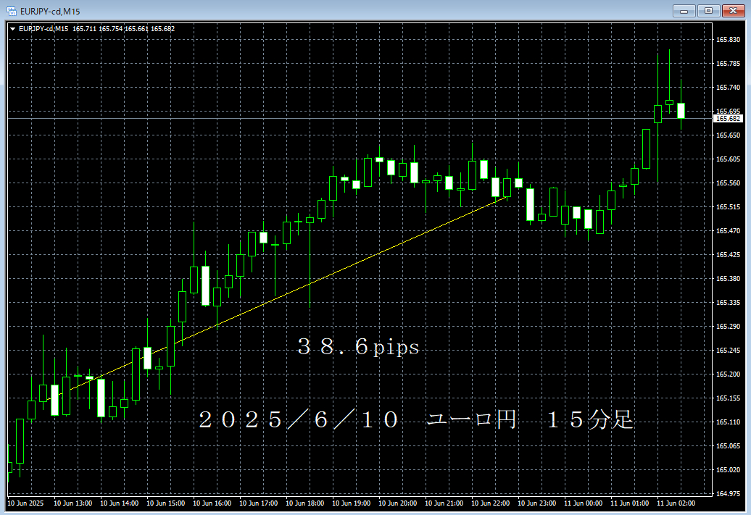The height and width of the screenshot is (515, 751).
Task: Select the '38.6pips' text label
Action: (358, 346)
